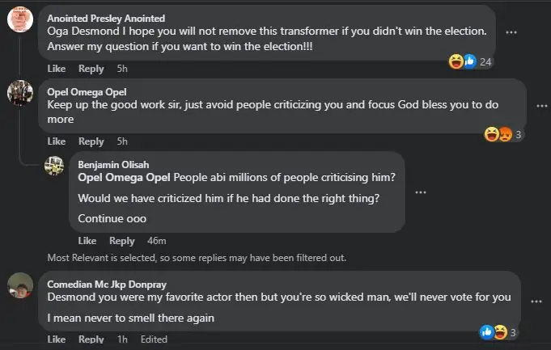Reply to Opel Omega Opel's comment
This screenshot has height=350, width=551.
tap(91, 141)
